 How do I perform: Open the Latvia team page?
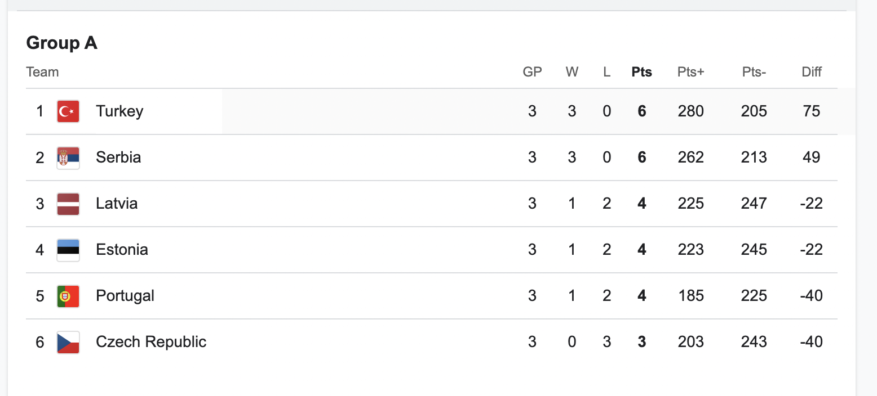(x=117, y=204)
